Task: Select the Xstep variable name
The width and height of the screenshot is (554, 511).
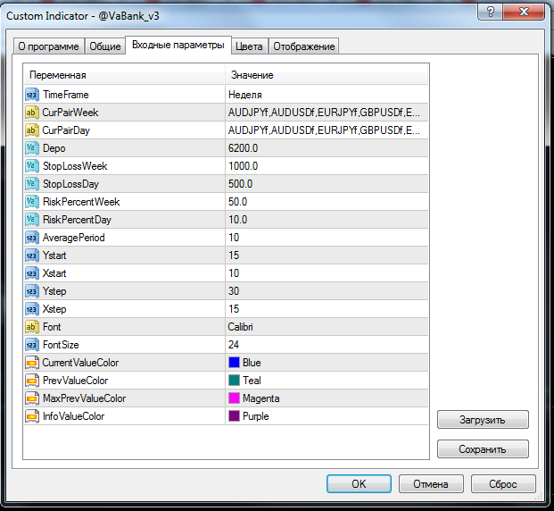Action: pos(54,309)
